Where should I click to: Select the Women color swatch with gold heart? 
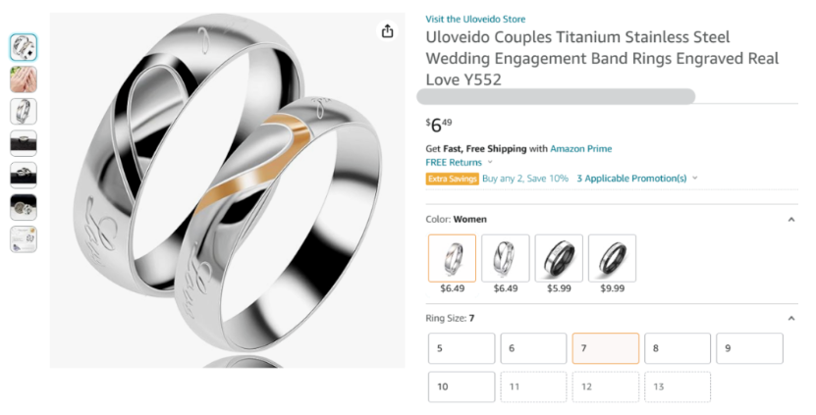pyautogui.click(x=453, y=259)
